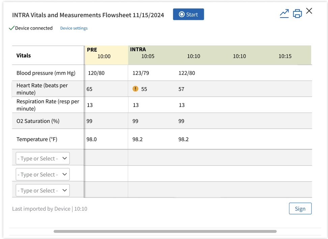This screenshot has height=239, width=328.
Task: Click blood pressure value 122/80
Action: pos(187,73)
